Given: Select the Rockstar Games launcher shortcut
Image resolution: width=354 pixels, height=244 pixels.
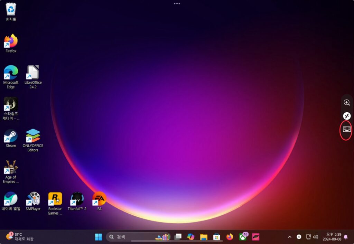Looking at the screenshot, I should tap(55, 203).
